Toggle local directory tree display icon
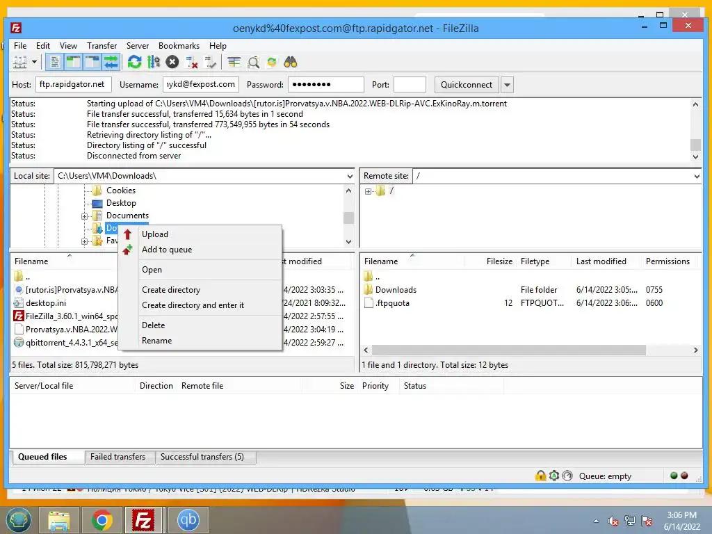 [73, 62]
